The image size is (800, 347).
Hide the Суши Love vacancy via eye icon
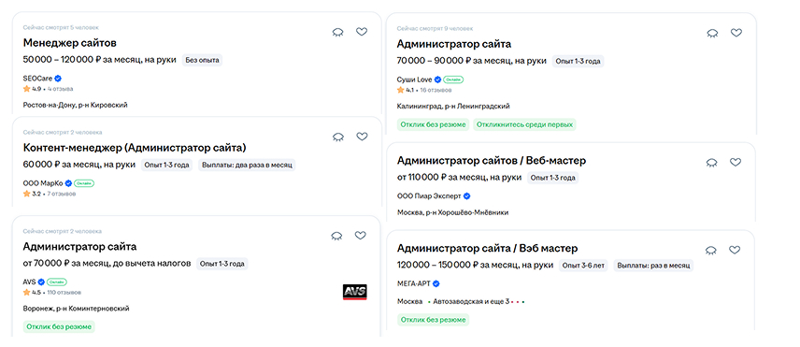click(x=712, y=33)
